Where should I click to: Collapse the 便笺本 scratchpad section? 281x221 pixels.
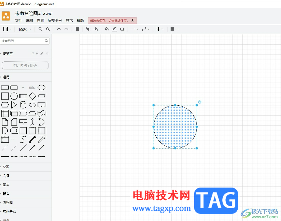pyautogui.click(x=8, y=53)
